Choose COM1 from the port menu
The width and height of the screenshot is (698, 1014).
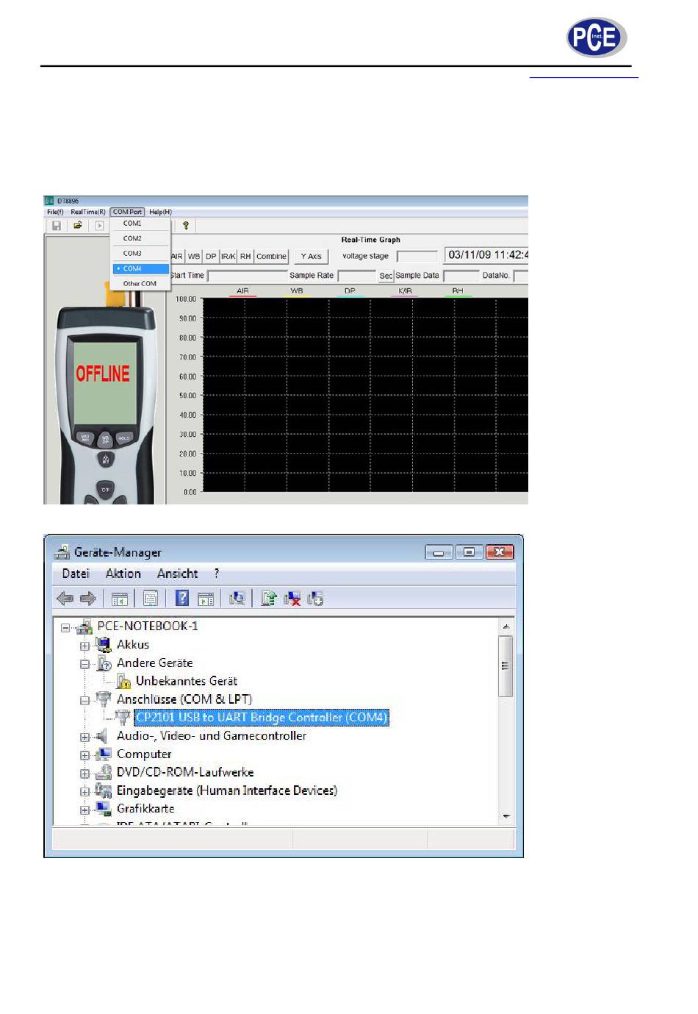pyautogui.click(x=132, y=224)
